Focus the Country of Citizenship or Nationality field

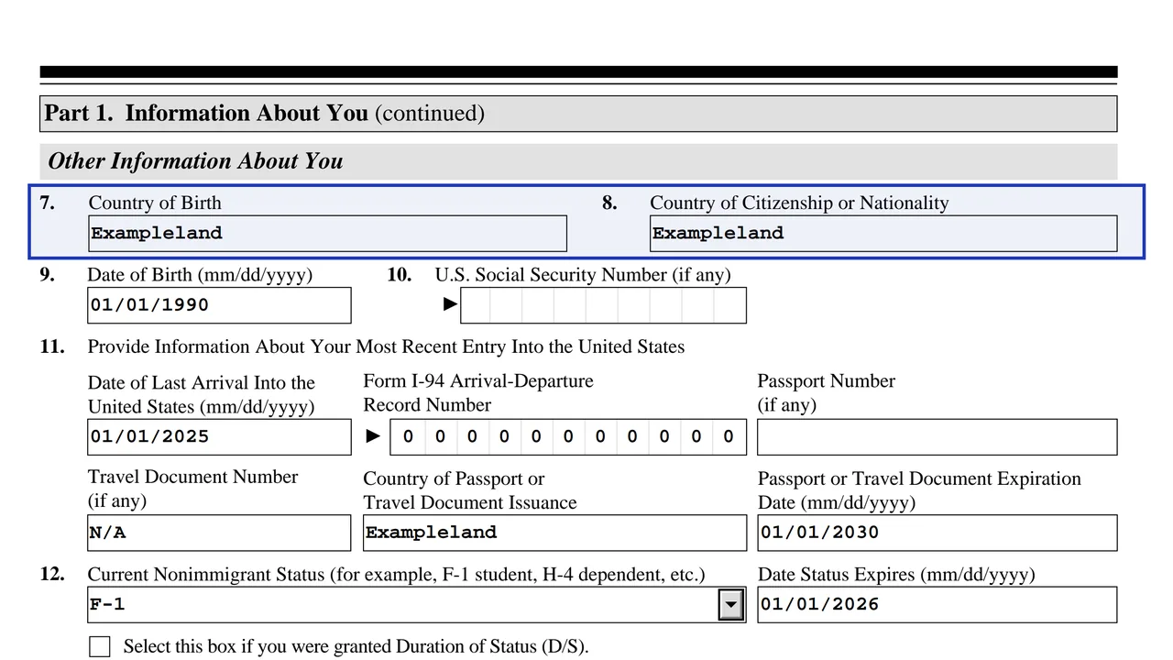tap(883, 234)
